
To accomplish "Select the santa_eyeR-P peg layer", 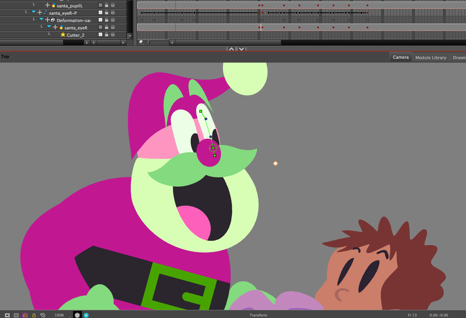I will [x=63, y=13].
